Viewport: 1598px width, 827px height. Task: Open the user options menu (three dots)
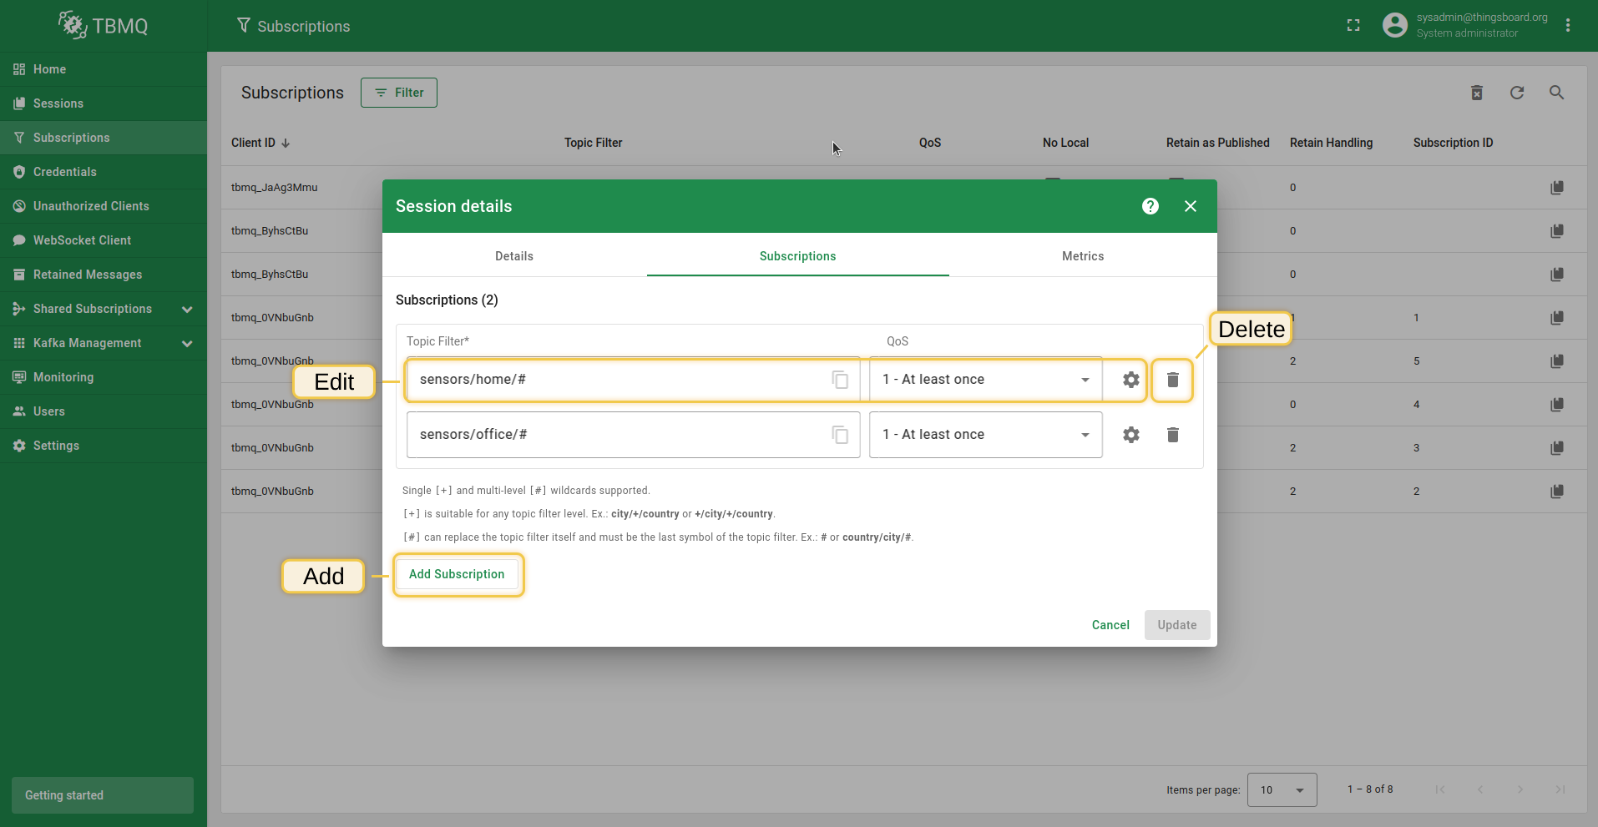pyautogui.click(x=1568, y=26)
